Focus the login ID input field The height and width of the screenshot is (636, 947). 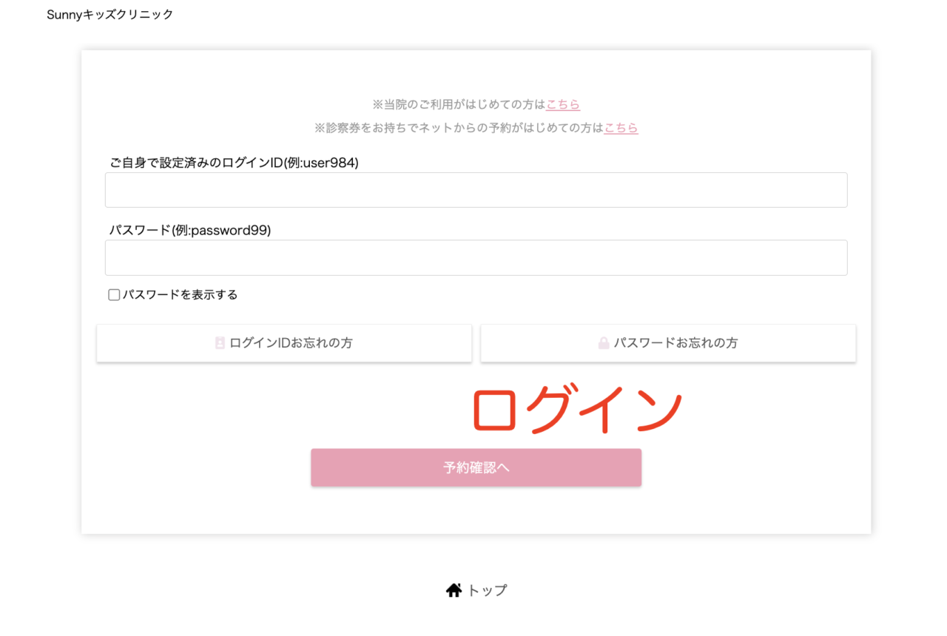coord(476,190)
